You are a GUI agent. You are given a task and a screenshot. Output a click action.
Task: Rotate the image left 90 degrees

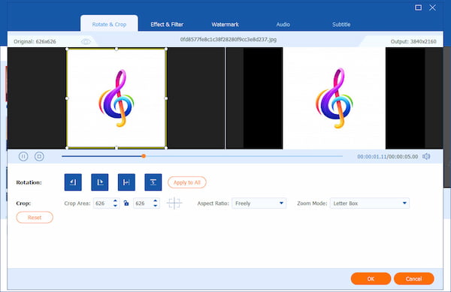(73, 182)
